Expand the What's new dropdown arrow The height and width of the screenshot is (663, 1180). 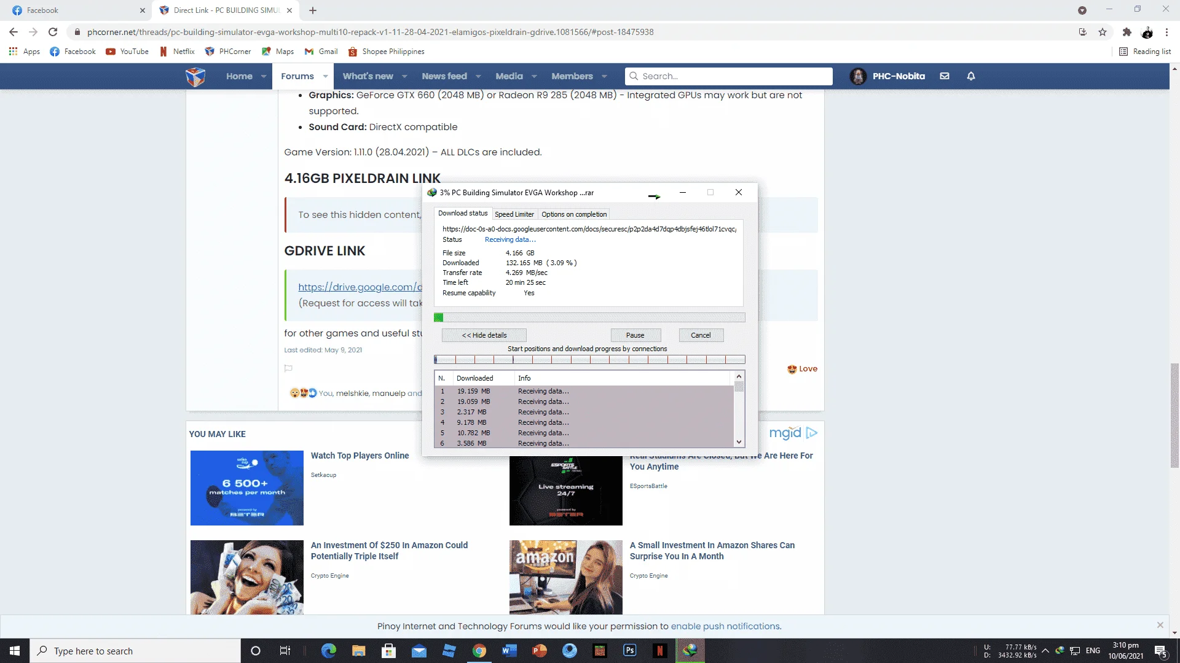point(404,76)
